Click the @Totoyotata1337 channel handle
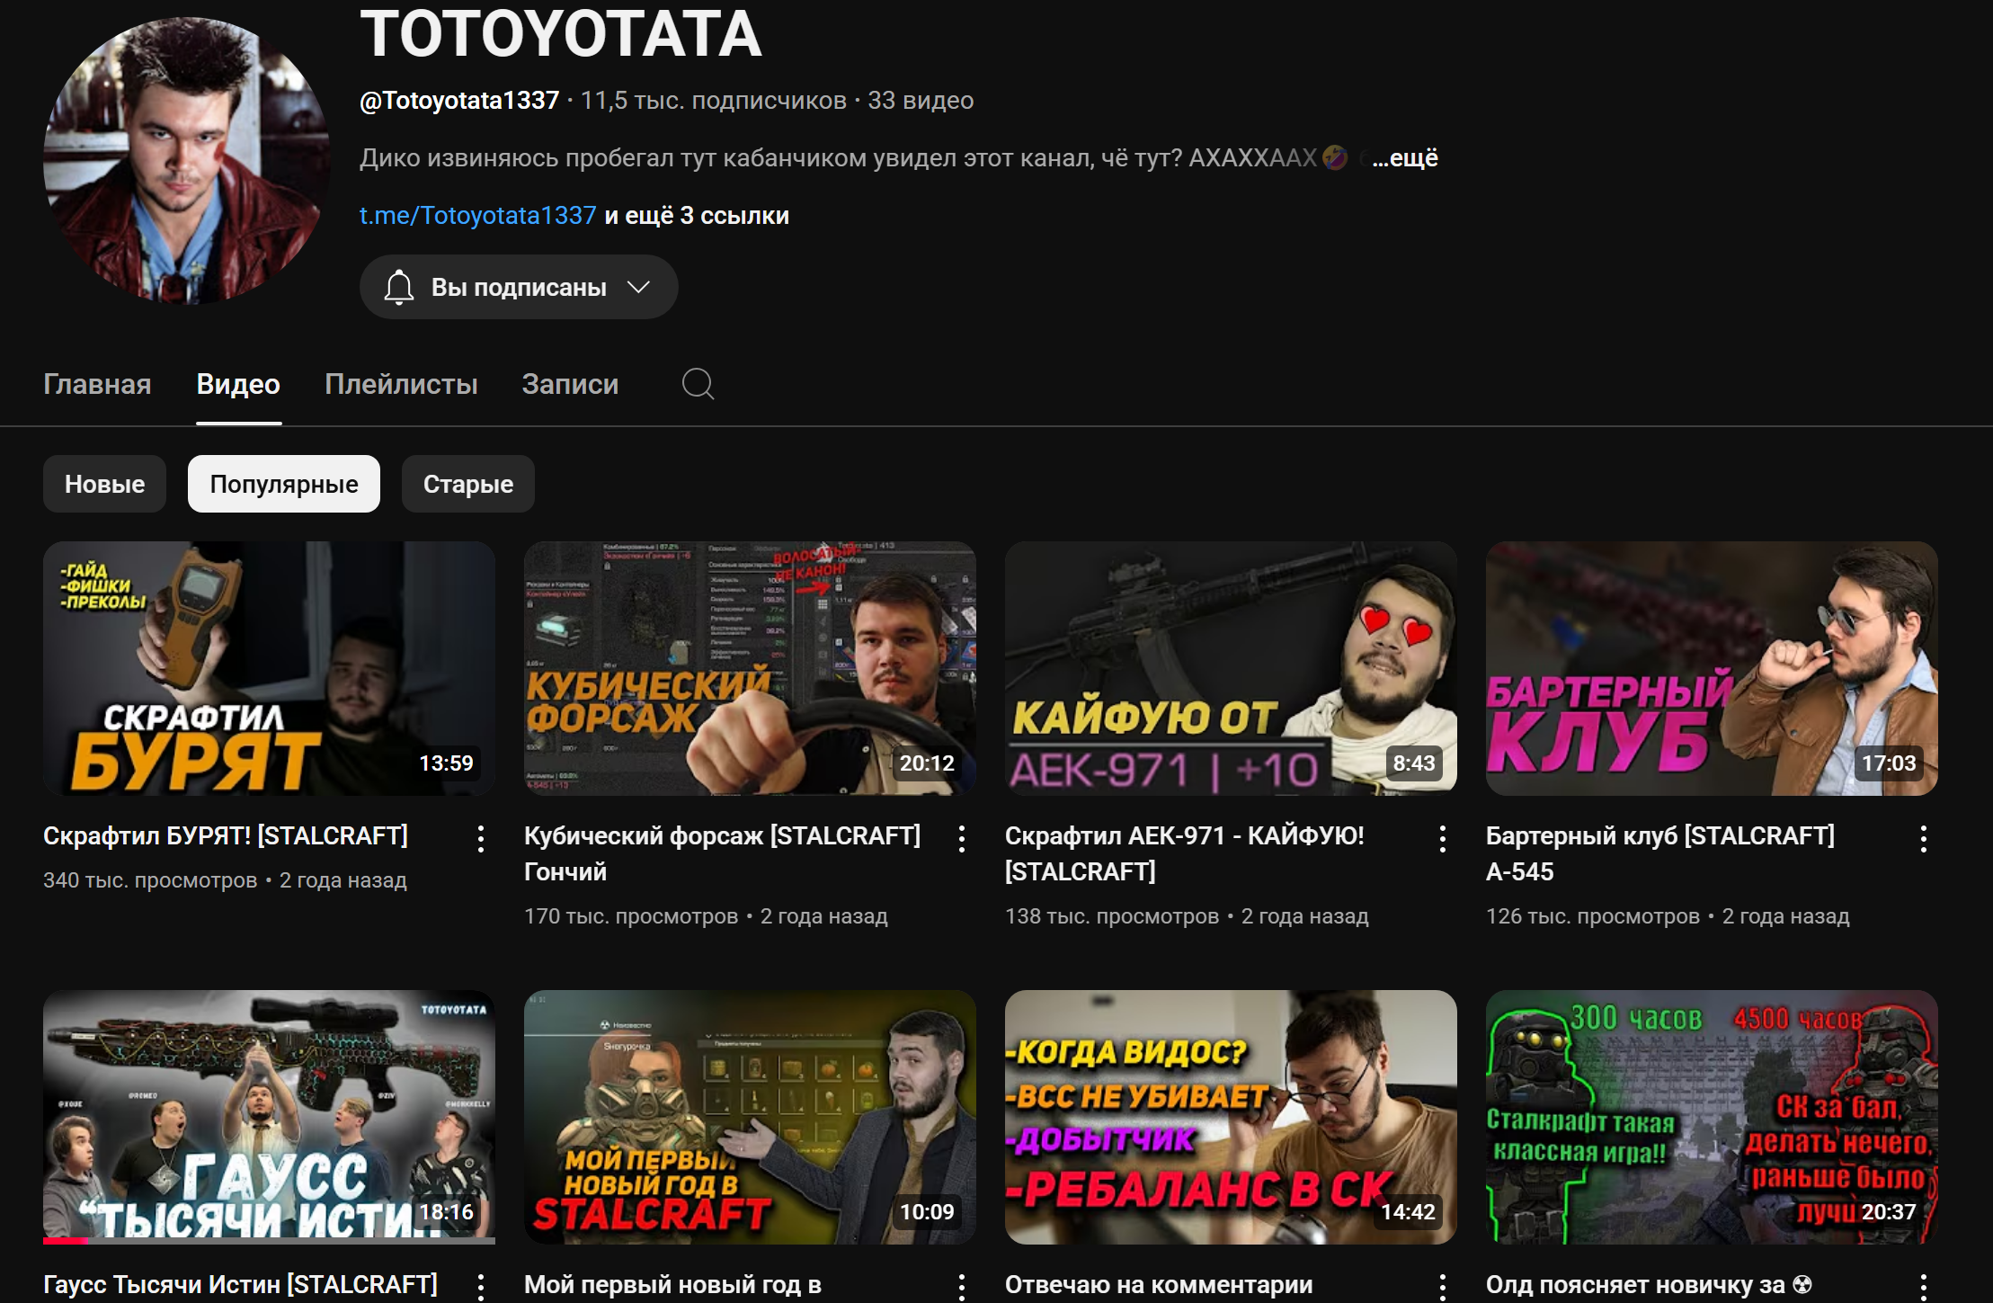The width and height of the screenshot is (1993, 1303). click(459, 101)
